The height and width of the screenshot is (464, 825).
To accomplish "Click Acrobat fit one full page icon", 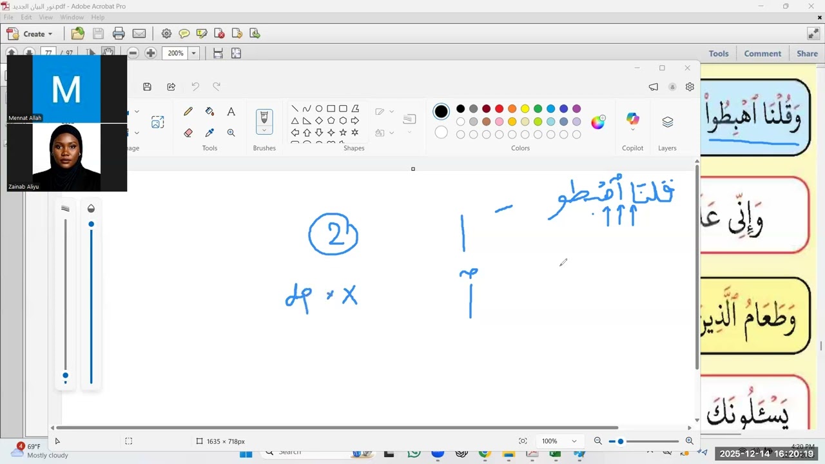I will [236, 53].
